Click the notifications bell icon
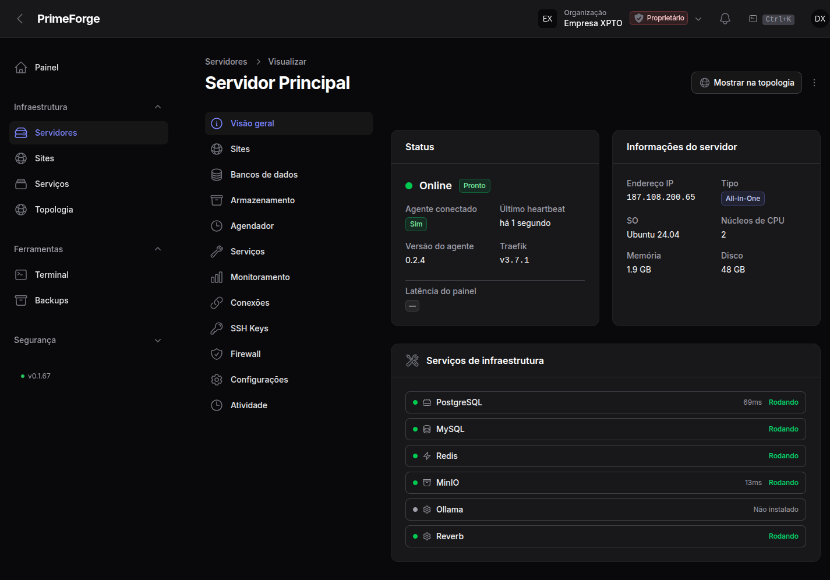This screenshot has height=580, width=830. tap(725, 19)
